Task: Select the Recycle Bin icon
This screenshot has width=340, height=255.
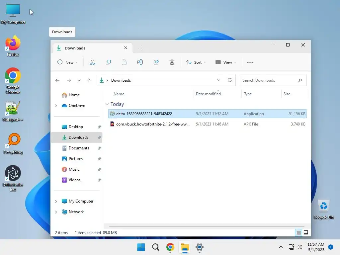Action: 323,209
